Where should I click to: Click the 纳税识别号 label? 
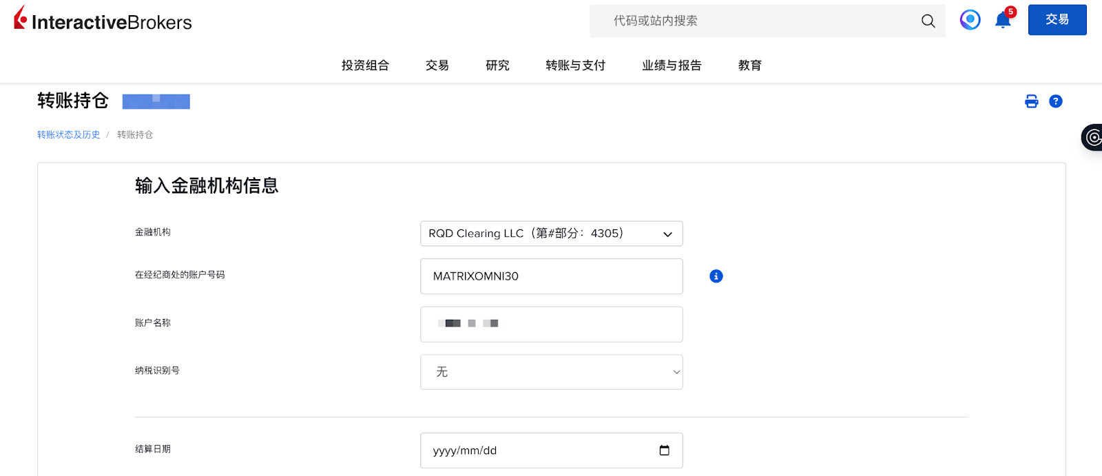click(157, 371)
